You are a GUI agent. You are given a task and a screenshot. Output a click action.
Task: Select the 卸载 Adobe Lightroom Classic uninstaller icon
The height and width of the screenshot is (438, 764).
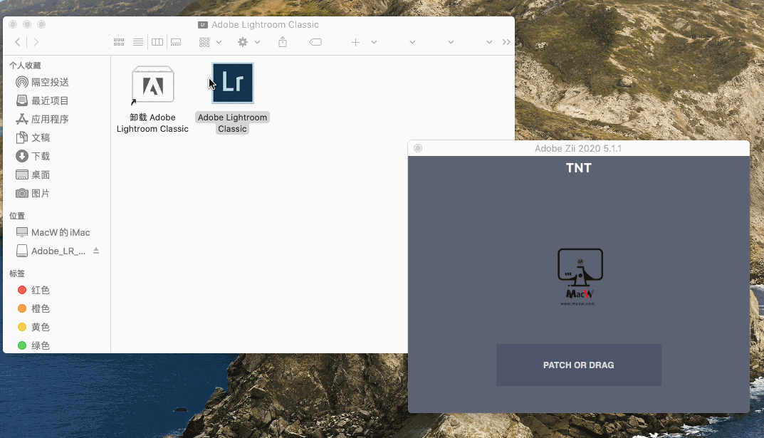pos(153,85)
